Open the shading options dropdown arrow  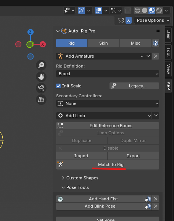[x=166, y=10]
